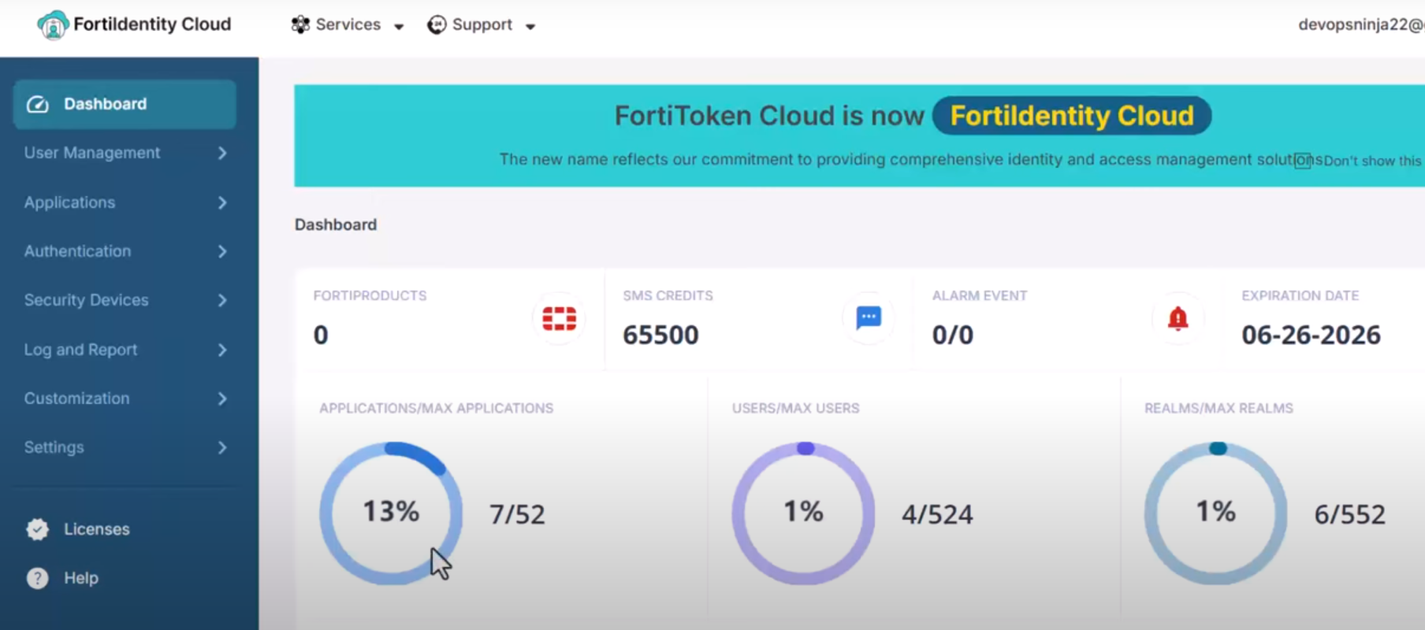The image size is (1425, 630).
Task: Click 'FortiToken Cloud is now' banner text
Action: [769, 116]
